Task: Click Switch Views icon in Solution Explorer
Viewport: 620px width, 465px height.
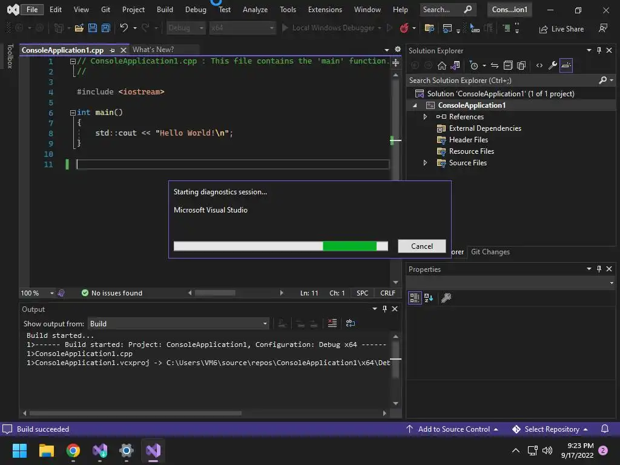Action: click(x=455, y=65)
